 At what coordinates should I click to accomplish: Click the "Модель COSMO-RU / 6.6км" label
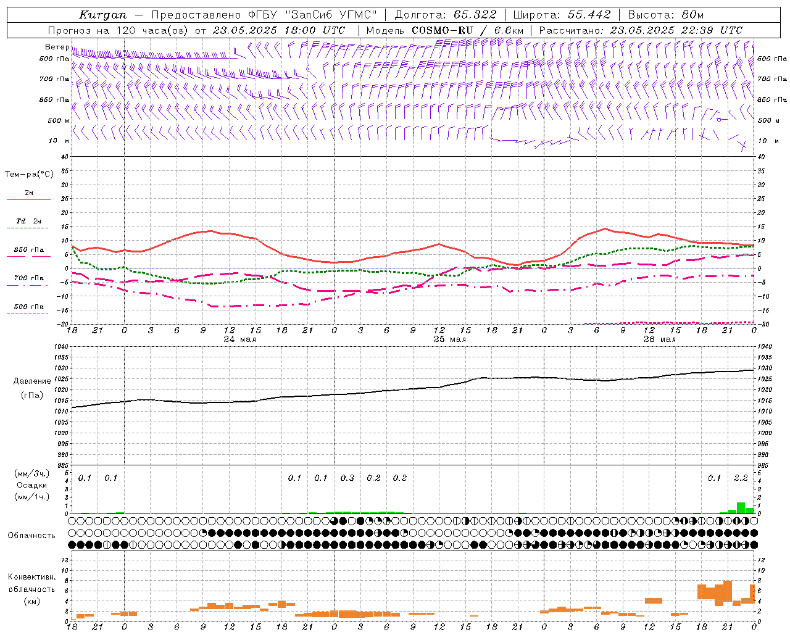pos(444,30)
